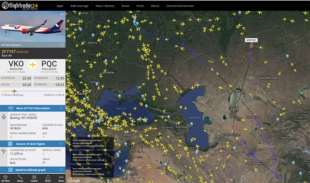Click third visibility settings restore notice
Image resolution: width=310 pixels, height=183 pixels.
click(92, 171)
